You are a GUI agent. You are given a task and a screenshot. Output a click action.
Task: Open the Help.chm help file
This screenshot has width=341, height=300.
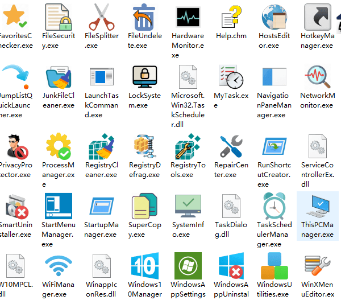click(x=231, y=16)
